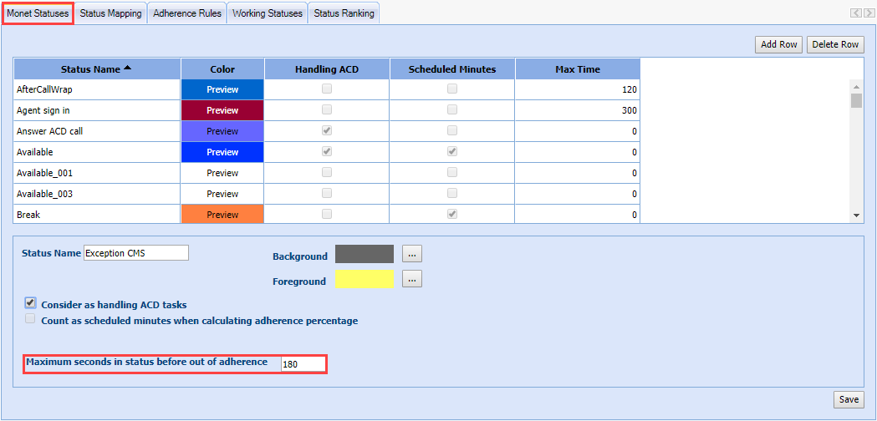Image resolution: width=877 pixels, height=421 pixels.
Task: Click the table scrollbar down arrow
Action: click(856, 216)
